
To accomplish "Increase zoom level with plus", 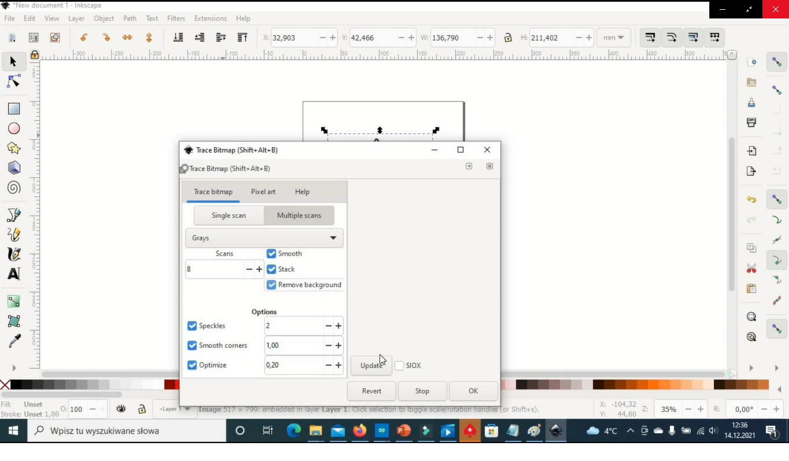I will (701, 409).
